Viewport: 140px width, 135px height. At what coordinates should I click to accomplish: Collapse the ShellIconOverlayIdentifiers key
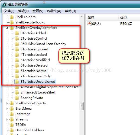pyautogui.click(x=7, y=28)
